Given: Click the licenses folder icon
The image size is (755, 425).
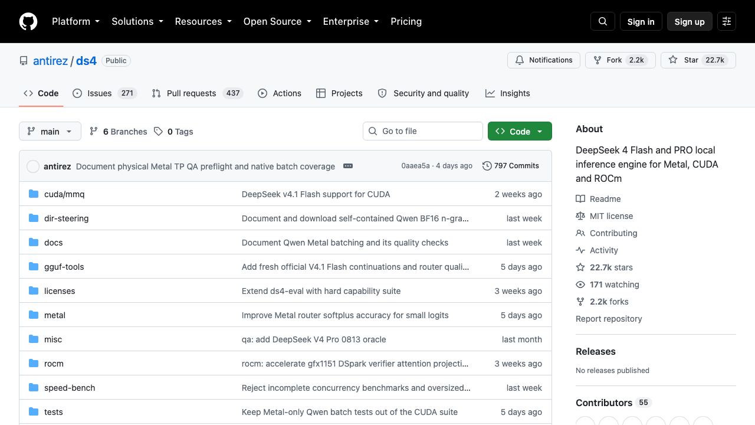Looking at the screenshot, I should pyautogui.click(x=34, y=290).
